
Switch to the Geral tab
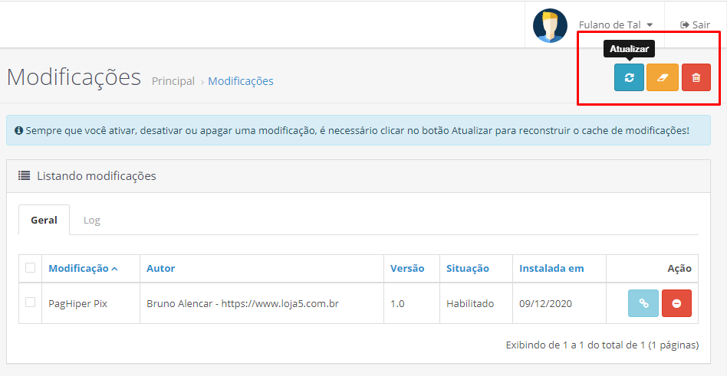point(44,220)
